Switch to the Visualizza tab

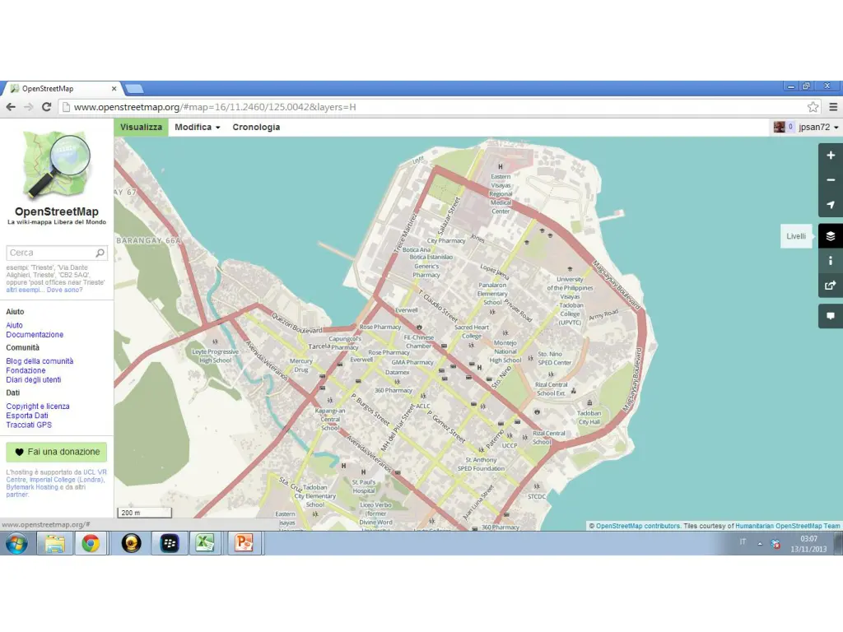click(x=141, y=127)
